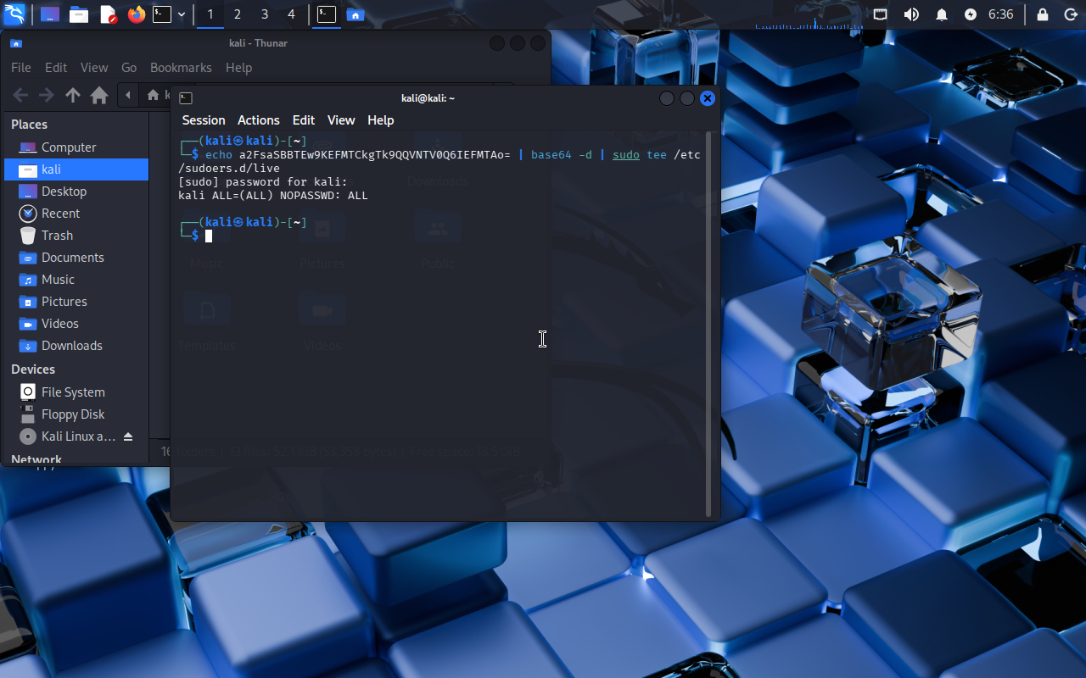Image resolution: width=1086 pixels, height=678 pixels.
Task: Launch Firefox from the top panel
Action: coord(136,14)
